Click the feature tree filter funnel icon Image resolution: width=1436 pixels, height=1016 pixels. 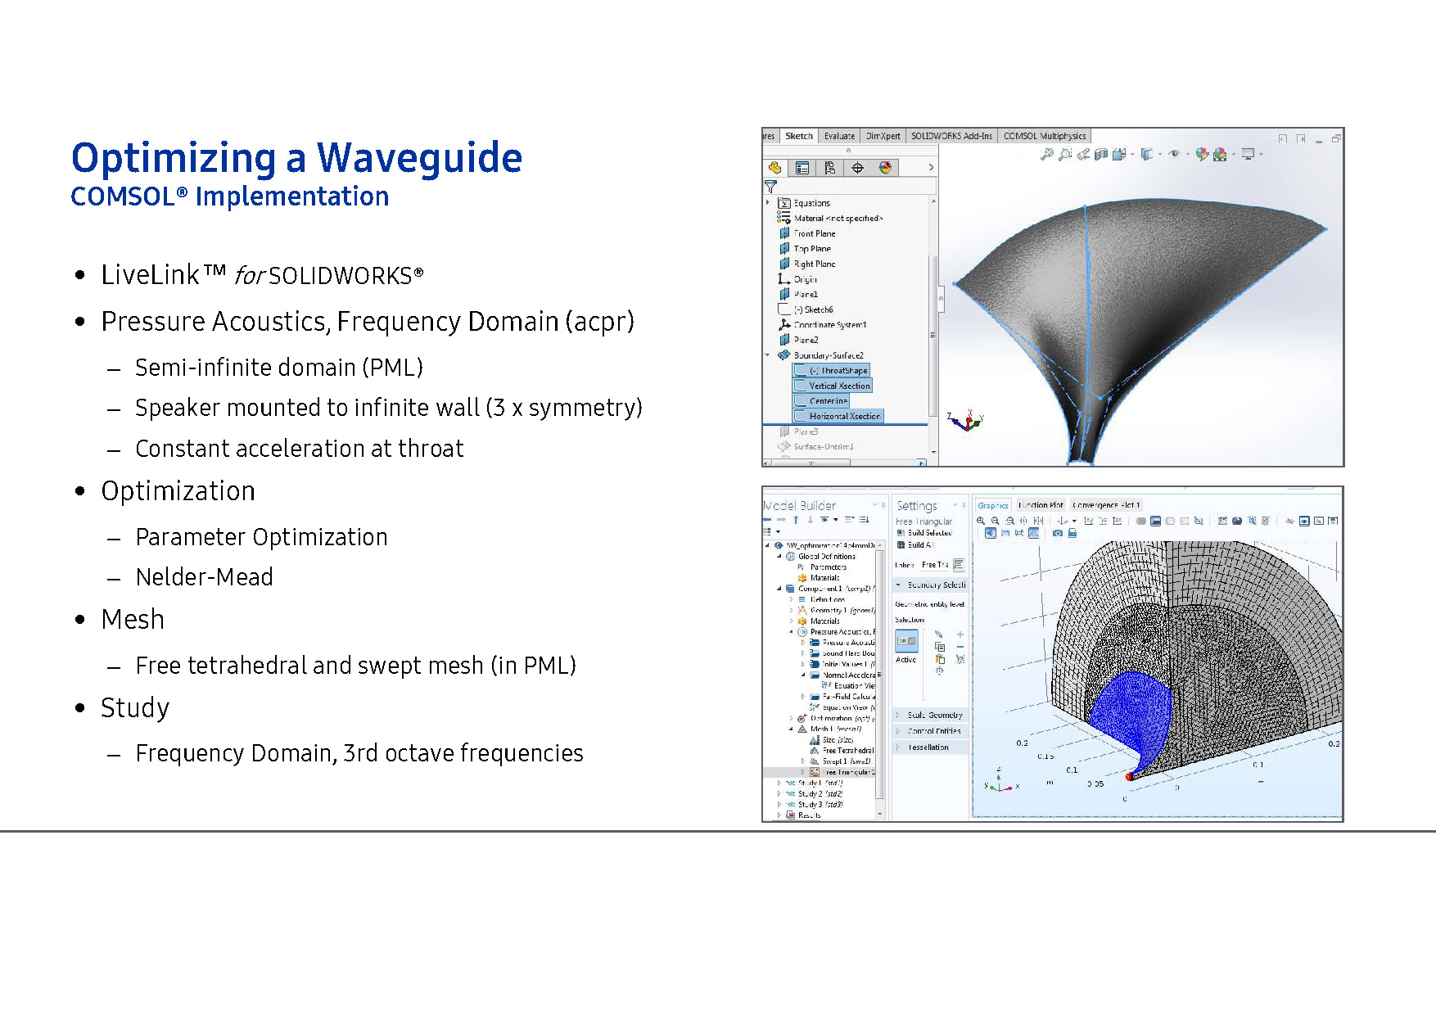coord(770,187)
